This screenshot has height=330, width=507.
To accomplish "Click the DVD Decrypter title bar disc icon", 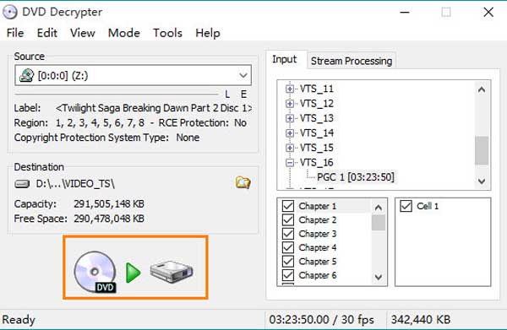I will (x=10, y=13).
